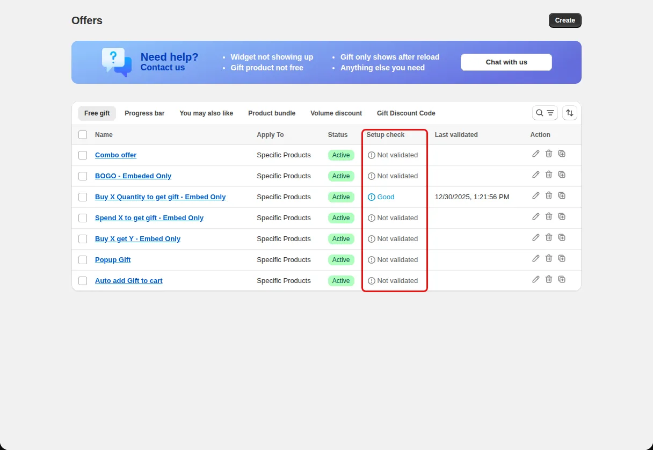Screen dimensions: 653x450
Task: Click the Chat with us button
Action: pos(506,62)
